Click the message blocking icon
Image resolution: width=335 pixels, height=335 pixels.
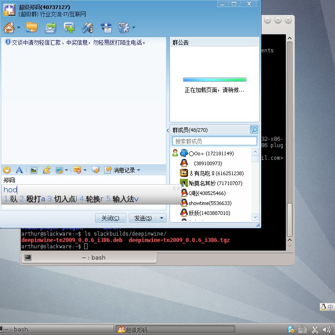click(77, 170)
